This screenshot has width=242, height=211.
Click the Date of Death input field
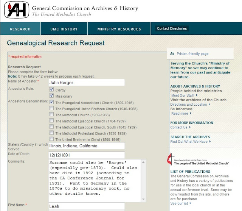click(x=87, y=155)
